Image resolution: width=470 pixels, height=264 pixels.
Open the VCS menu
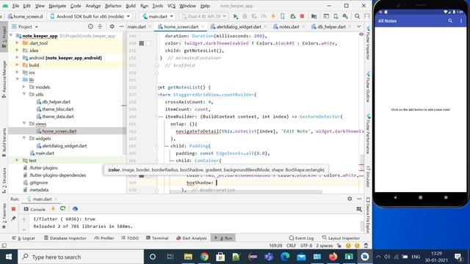171,6
